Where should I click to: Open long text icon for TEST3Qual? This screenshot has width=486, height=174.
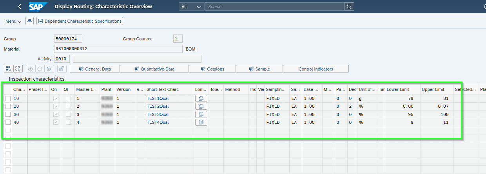point(201,114)
